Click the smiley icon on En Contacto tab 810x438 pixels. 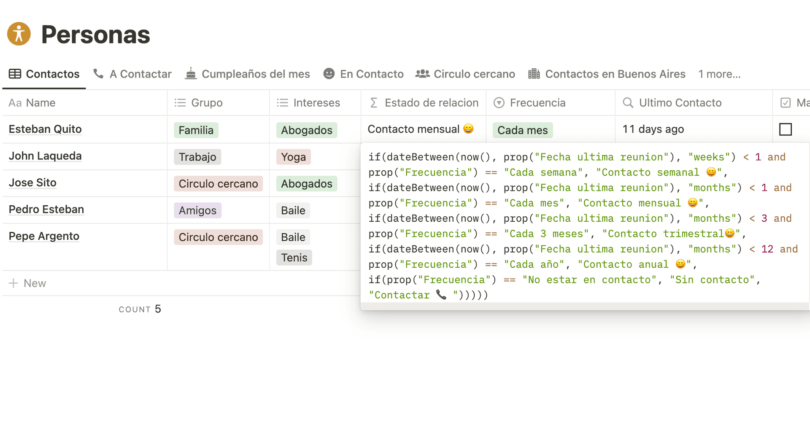pyautogui.click(x=329, y=74)
